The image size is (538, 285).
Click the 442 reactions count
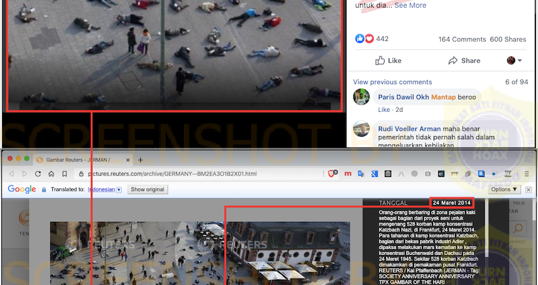(x=382, y=38)
